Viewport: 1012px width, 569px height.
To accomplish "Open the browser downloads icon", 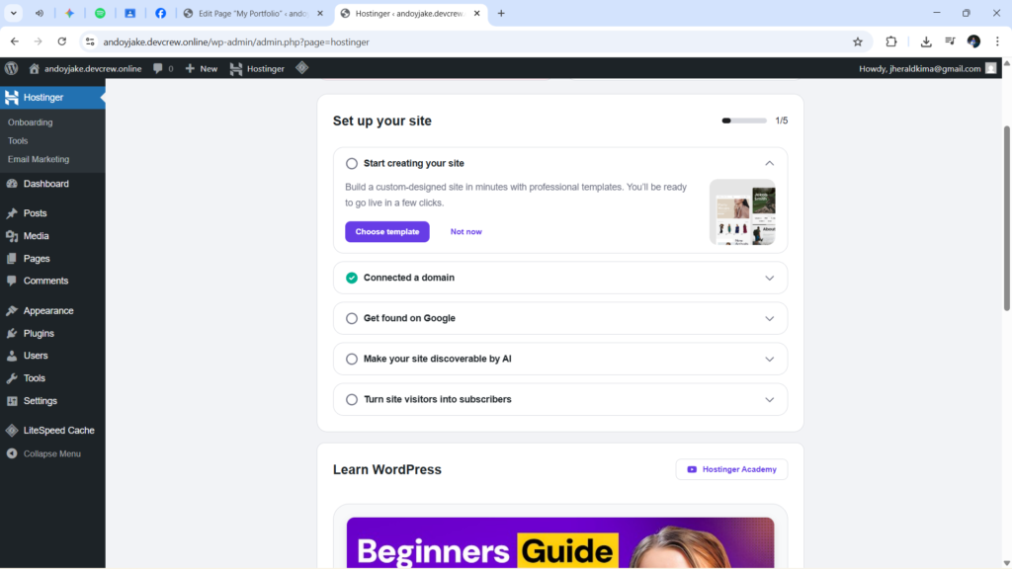I will pos(926,41).
